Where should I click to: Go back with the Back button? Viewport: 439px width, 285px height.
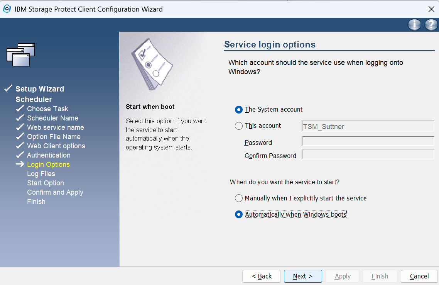pos(262,276)
